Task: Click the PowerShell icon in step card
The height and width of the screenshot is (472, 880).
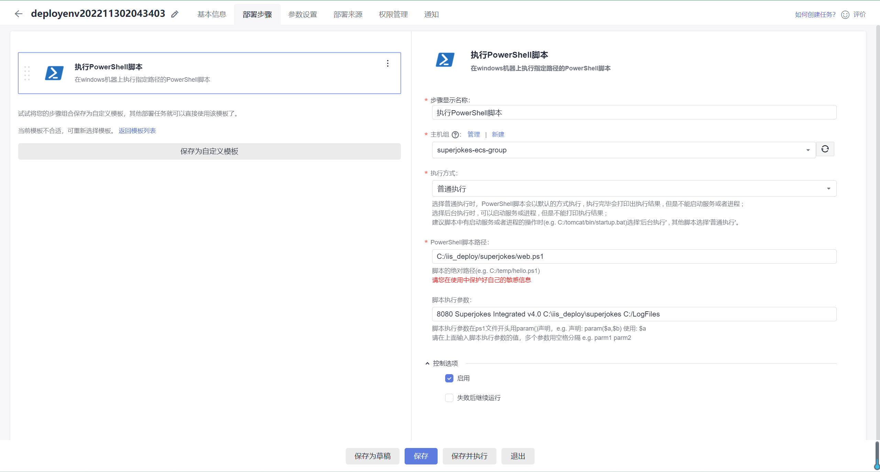Action: (x=54, y=73)
